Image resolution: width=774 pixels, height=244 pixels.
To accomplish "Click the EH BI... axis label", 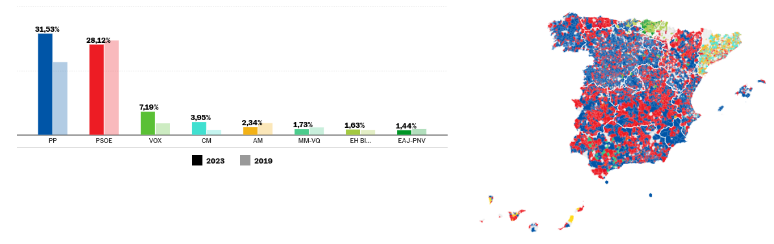I will (x=360, y=141).
